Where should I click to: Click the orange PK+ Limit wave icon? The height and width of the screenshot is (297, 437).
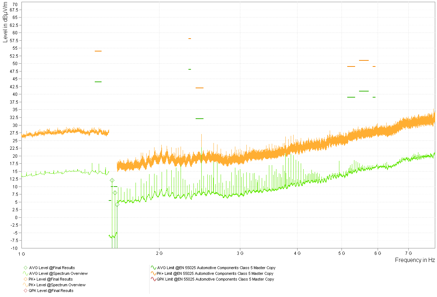(153, 273)
